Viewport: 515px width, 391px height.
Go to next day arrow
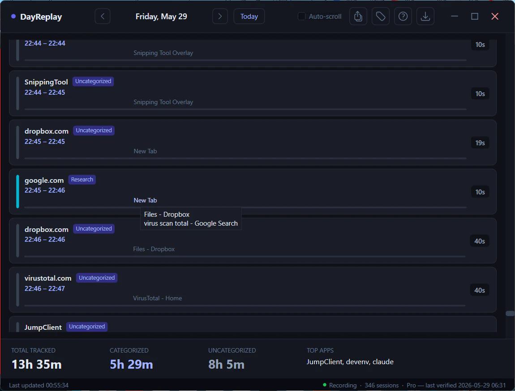220,17
